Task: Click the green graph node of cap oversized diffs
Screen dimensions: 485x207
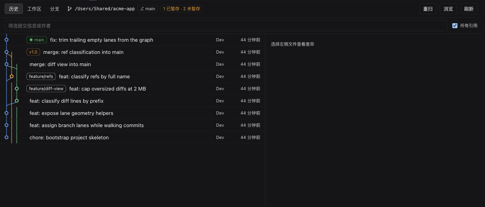Action: pyautogui.click(x=17, y=89)
